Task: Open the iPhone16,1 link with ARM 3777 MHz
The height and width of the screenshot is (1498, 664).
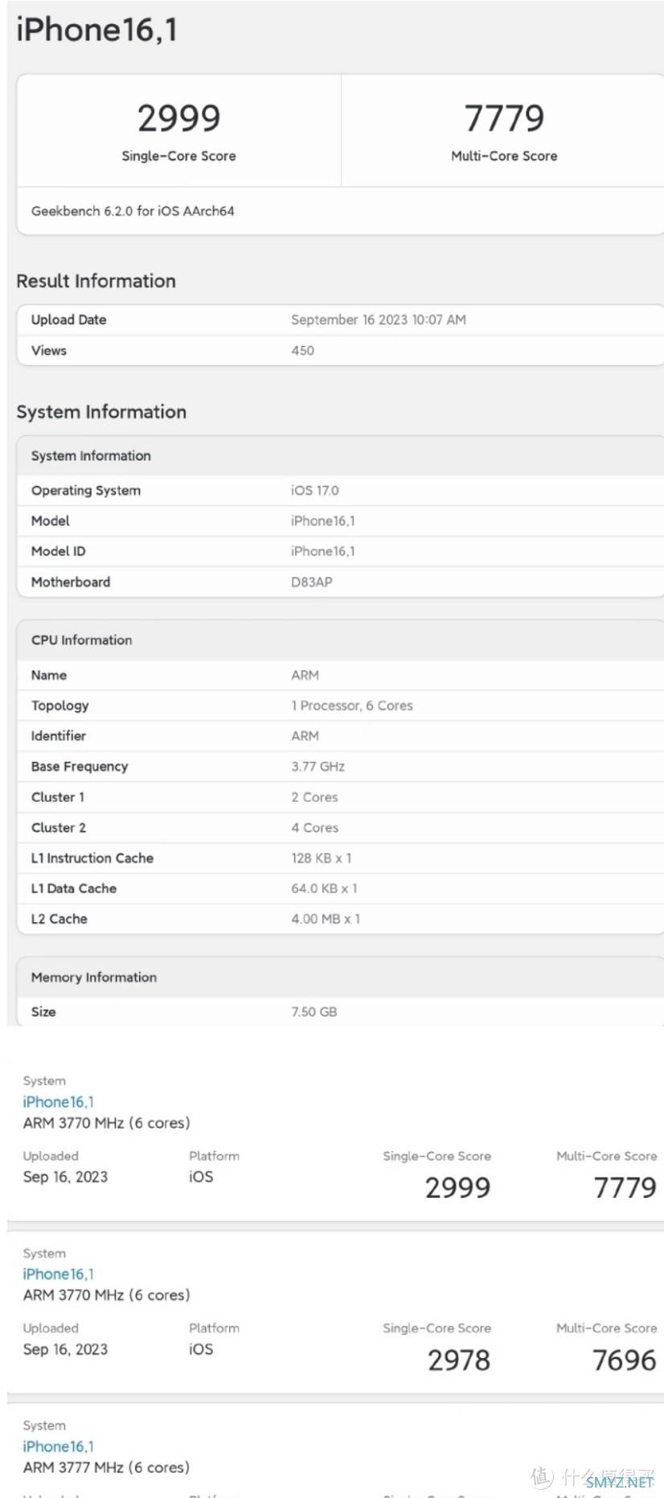Action: (x=58, y=1446)
